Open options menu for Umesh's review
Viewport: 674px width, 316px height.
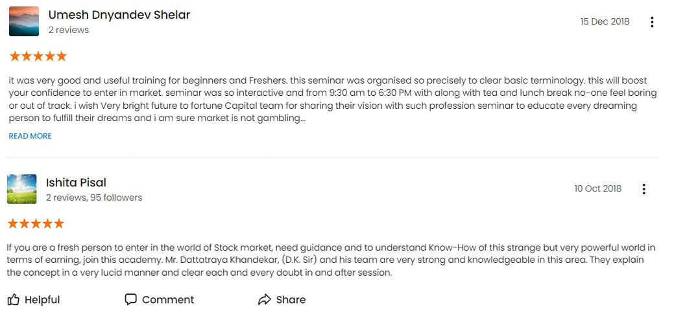(x=652, y=22)
